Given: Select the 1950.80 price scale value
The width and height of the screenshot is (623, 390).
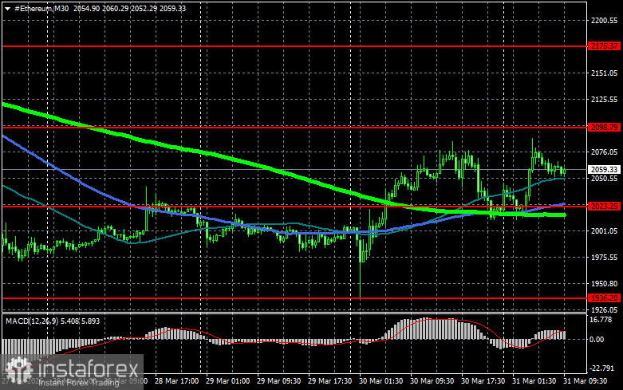Looking at the screenshot, I should click(x=605, y=284).
